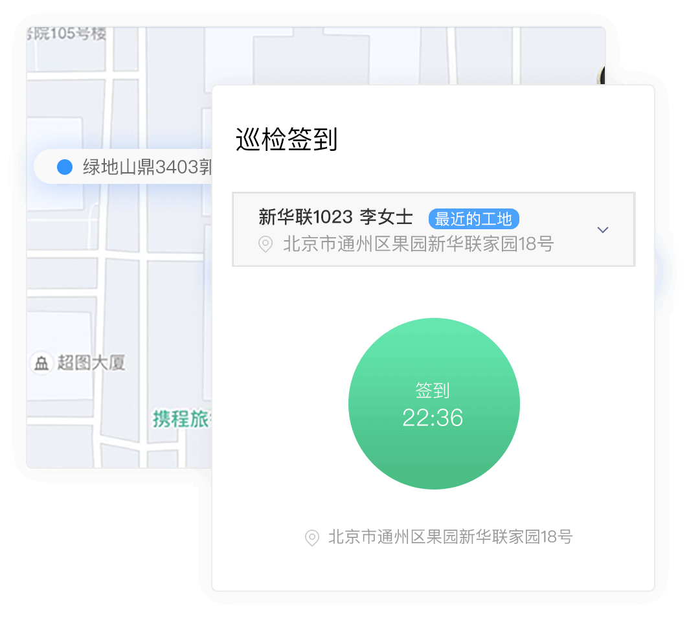Click the 巡检签到 title

point(286,139)
